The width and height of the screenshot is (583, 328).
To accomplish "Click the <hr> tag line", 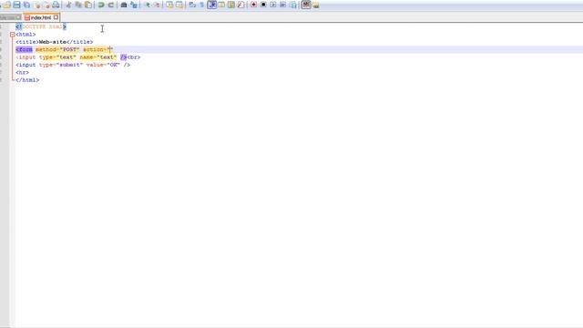I will point(22,73).
